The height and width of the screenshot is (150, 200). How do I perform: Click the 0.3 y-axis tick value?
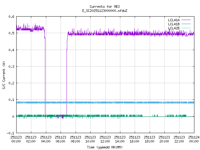(11, 67)
